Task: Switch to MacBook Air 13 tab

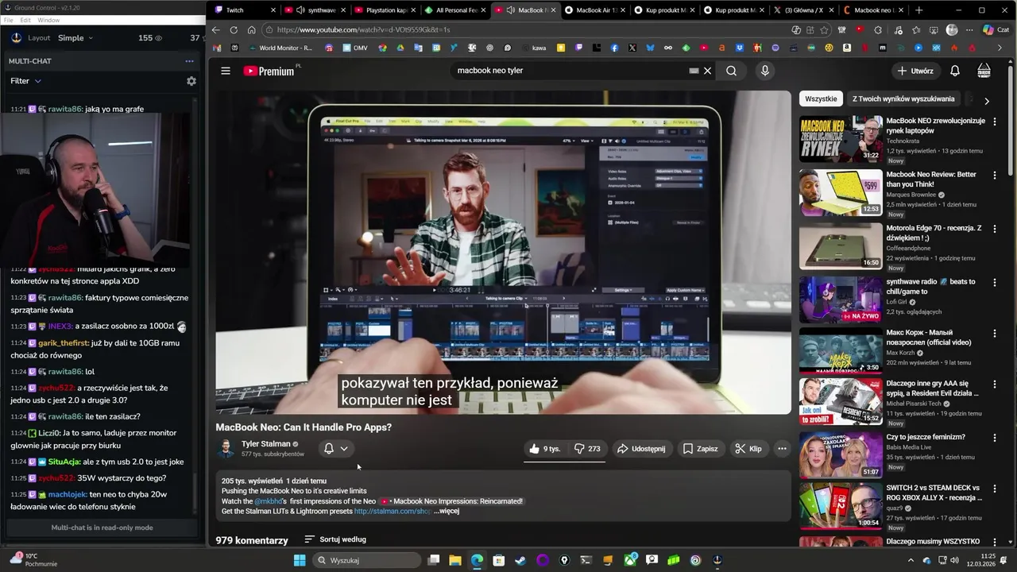Action: tap(593, 10)
